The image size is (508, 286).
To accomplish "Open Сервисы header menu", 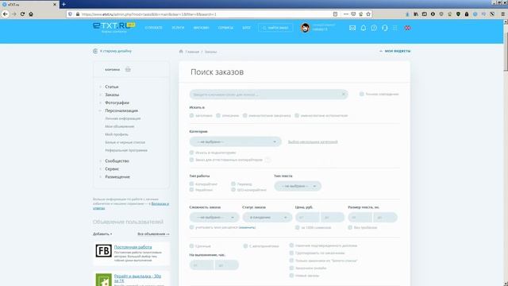I will click(225, 28).
